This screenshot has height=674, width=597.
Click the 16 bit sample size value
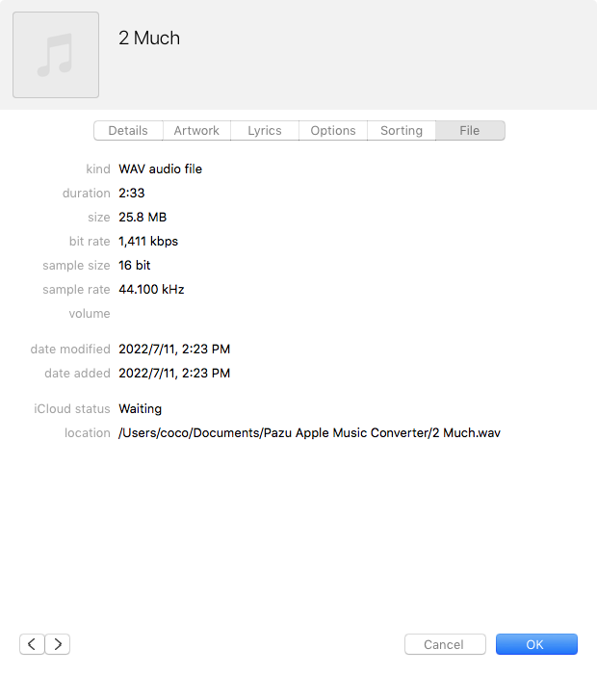click(135, 266)
